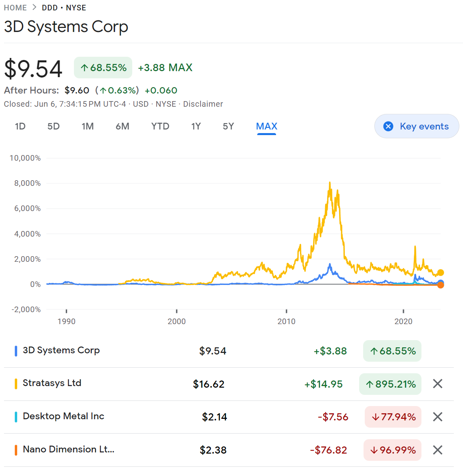Viewport: 463px width, 468px height.
Task: Click the -$76.82 Nano Dimension change value
Action: (328, 450)
